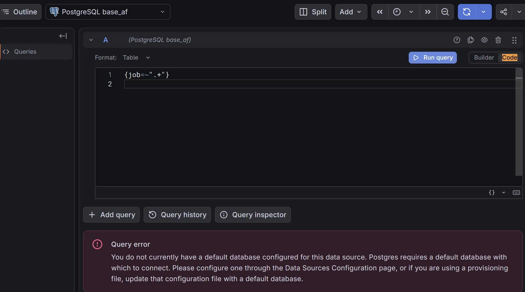
Task: Shift time range forward
Action: (x=428, y=12)
